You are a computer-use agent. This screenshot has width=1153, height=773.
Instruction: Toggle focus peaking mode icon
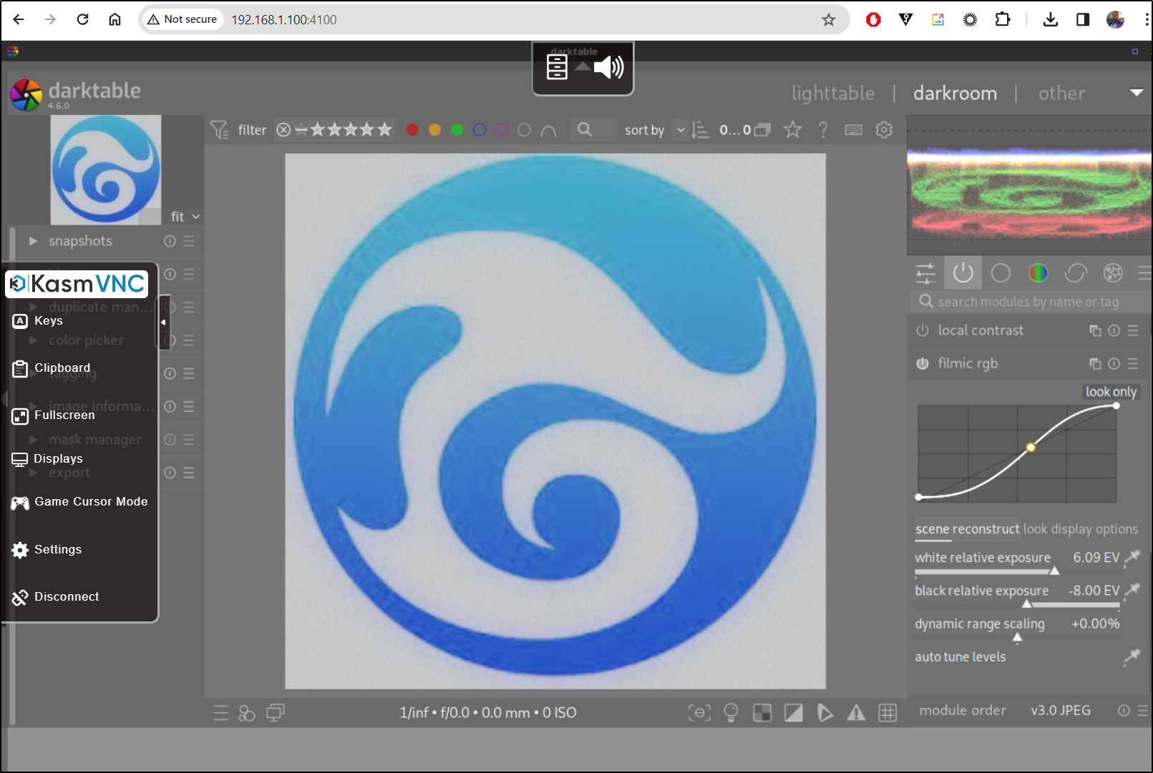699,713
